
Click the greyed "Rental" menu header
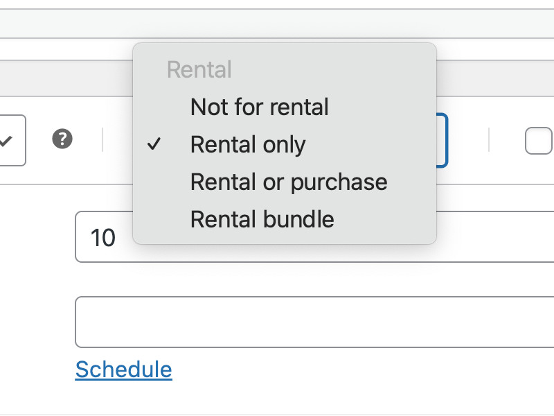[x=199, y=70]
